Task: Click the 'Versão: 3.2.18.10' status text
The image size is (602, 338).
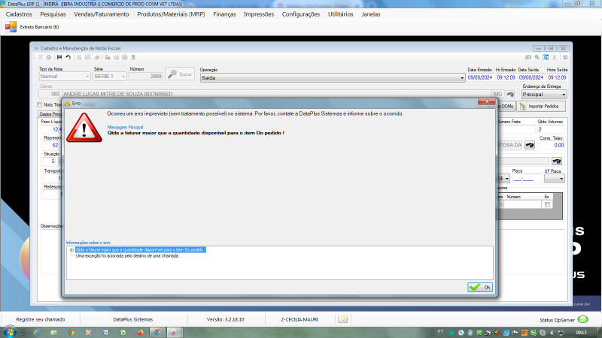Action: click(225, 319)
